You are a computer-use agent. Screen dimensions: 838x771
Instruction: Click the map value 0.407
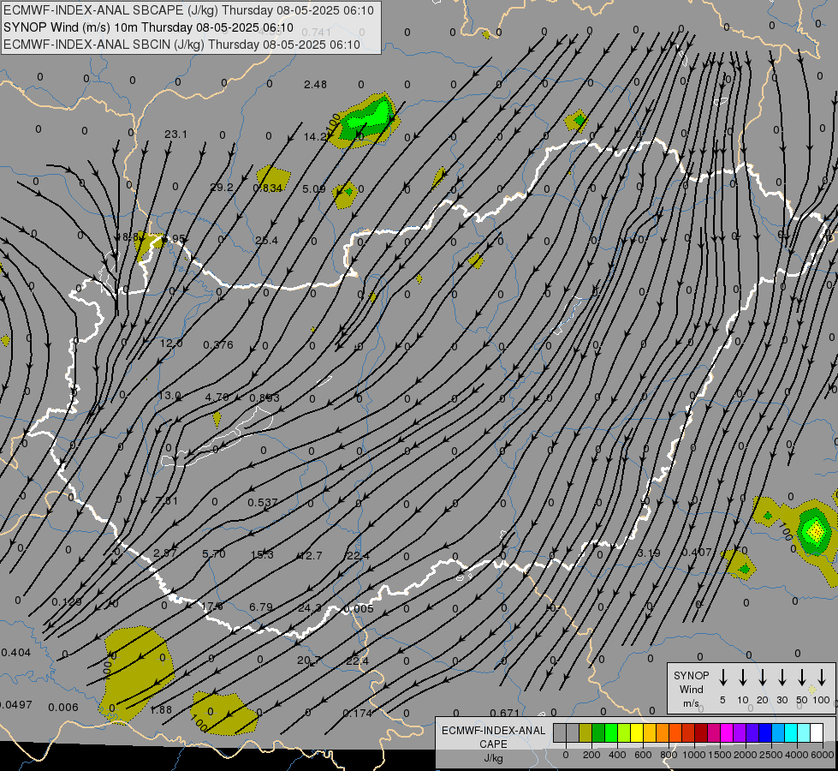697,552
